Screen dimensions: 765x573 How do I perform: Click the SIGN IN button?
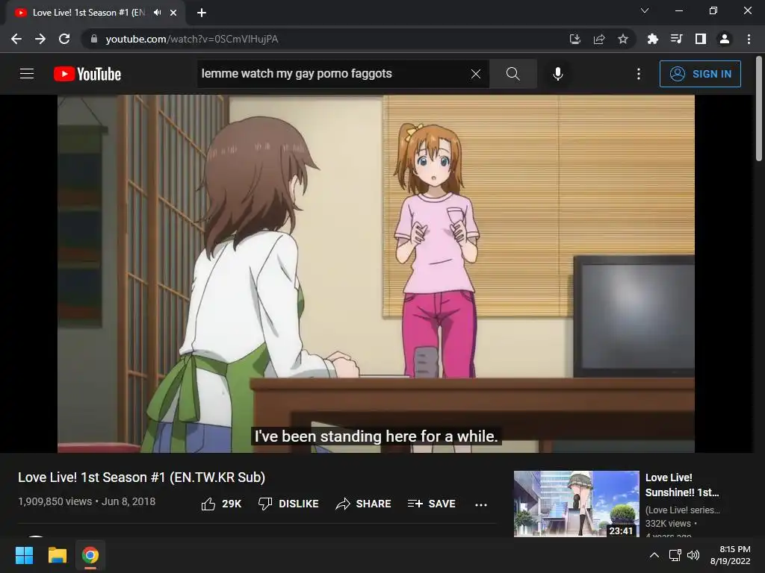point(700,74)
